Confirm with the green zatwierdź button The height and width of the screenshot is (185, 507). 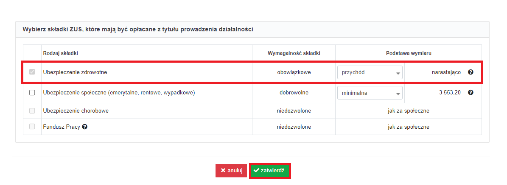[269, 171]
